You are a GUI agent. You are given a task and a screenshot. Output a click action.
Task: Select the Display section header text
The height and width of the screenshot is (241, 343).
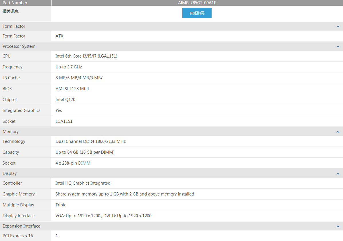coord(10,173)
